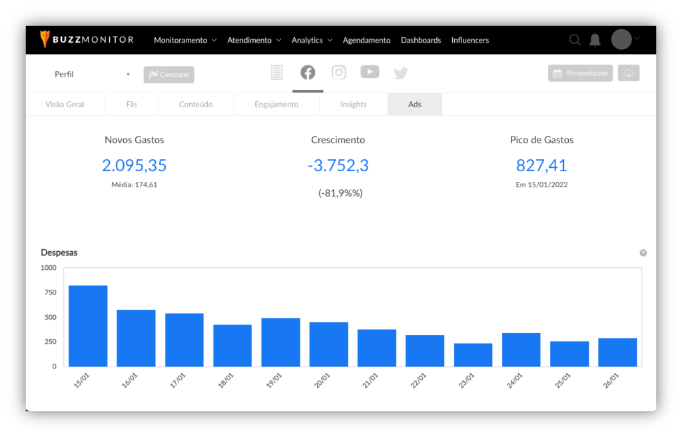Image resolution: width=682 pixels, height=437 pixels.
Task: Open the Visão Geral tab
Action: (x=65, y=105)
